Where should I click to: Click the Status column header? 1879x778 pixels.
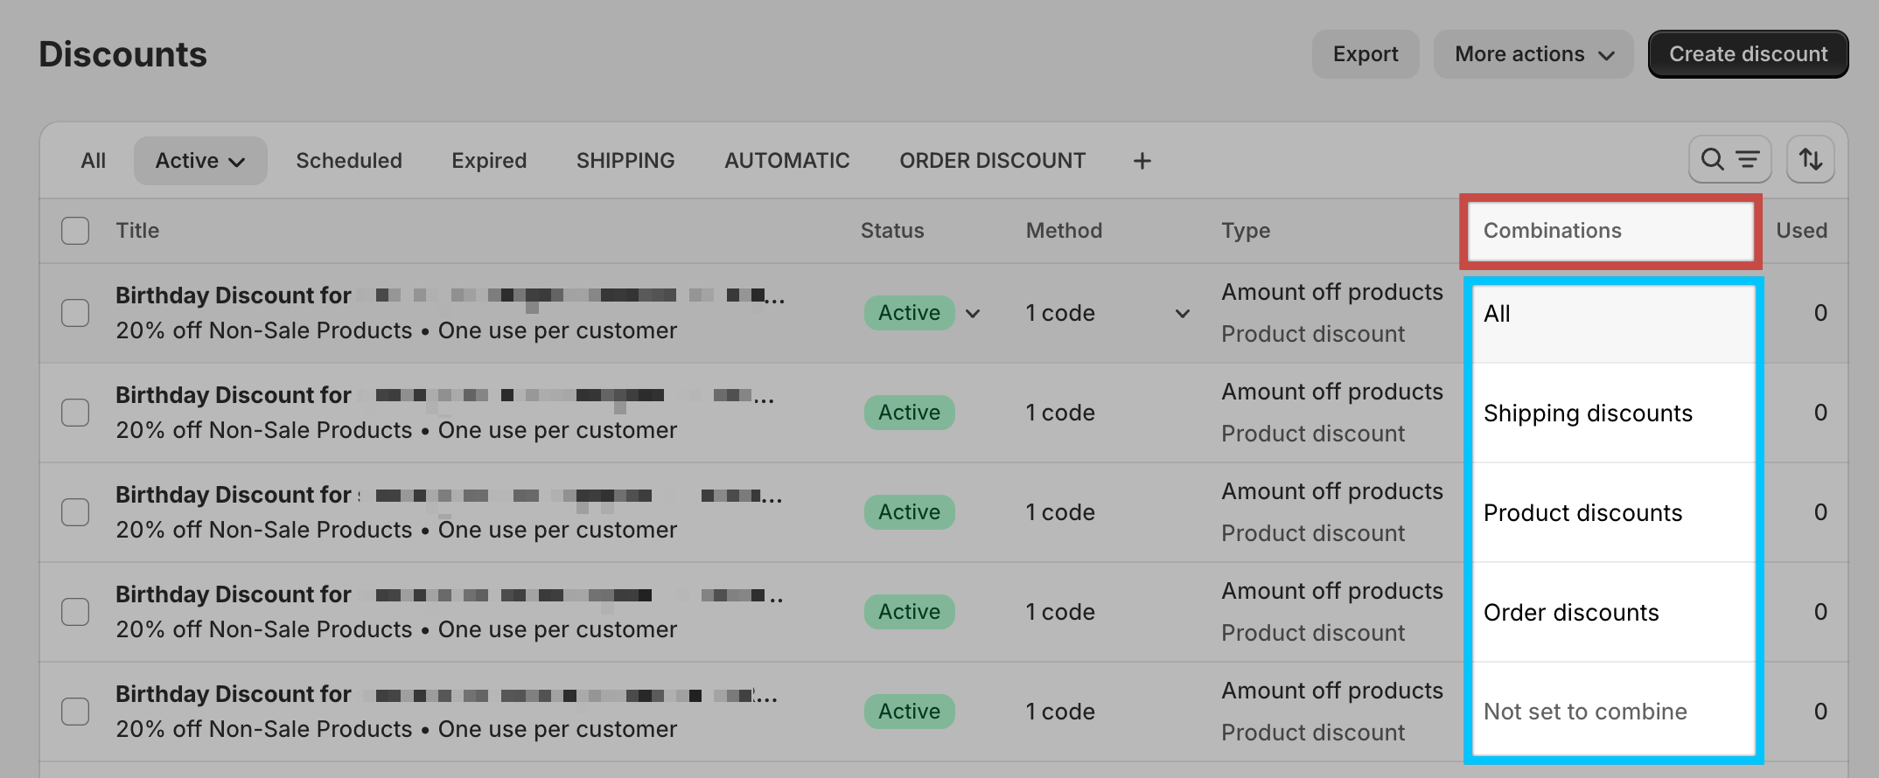[x=892, y=231]
